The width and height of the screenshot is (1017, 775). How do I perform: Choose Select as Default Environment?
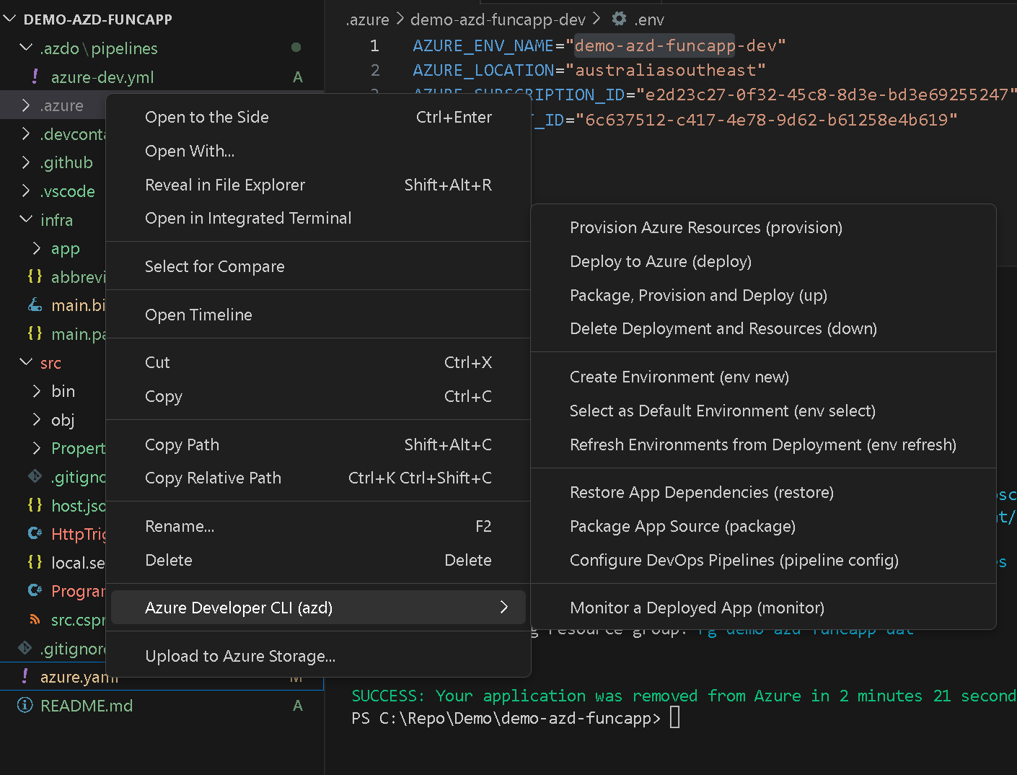tap(763, 411)
